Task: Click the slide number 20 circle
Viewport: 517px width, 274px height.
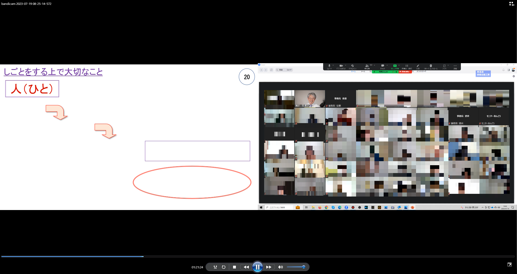Action: [x=247, y=77]
